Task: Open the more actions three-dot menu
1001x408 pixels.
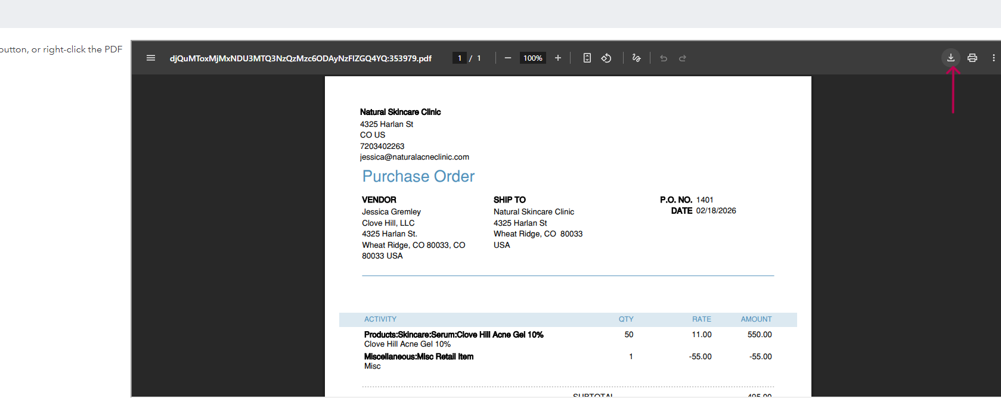Action: (993, 58)
